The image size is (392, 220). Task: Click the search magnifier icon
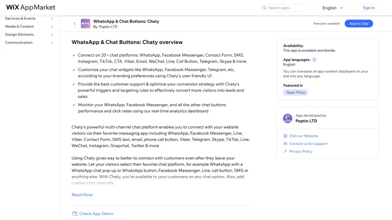point(264,8)
